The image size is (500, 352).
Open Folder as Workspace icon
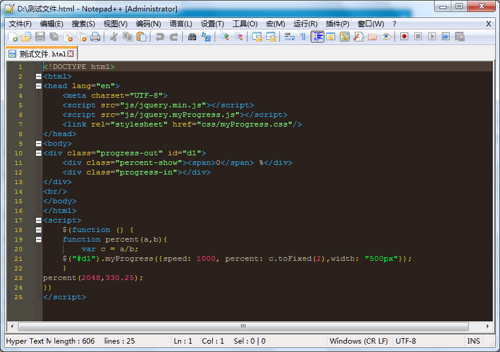click(372, 37)
